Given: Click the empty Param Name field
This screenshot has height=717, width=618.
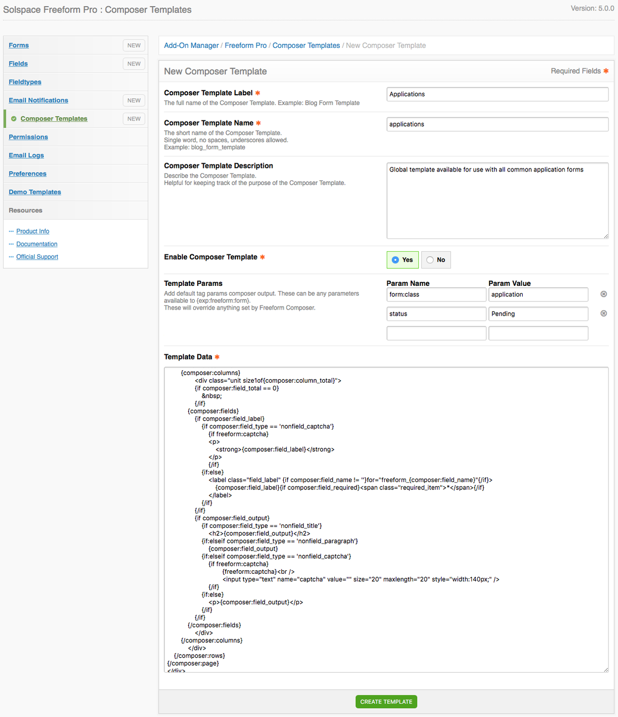Looking at the screenshot, I should (x=436, y=333).
